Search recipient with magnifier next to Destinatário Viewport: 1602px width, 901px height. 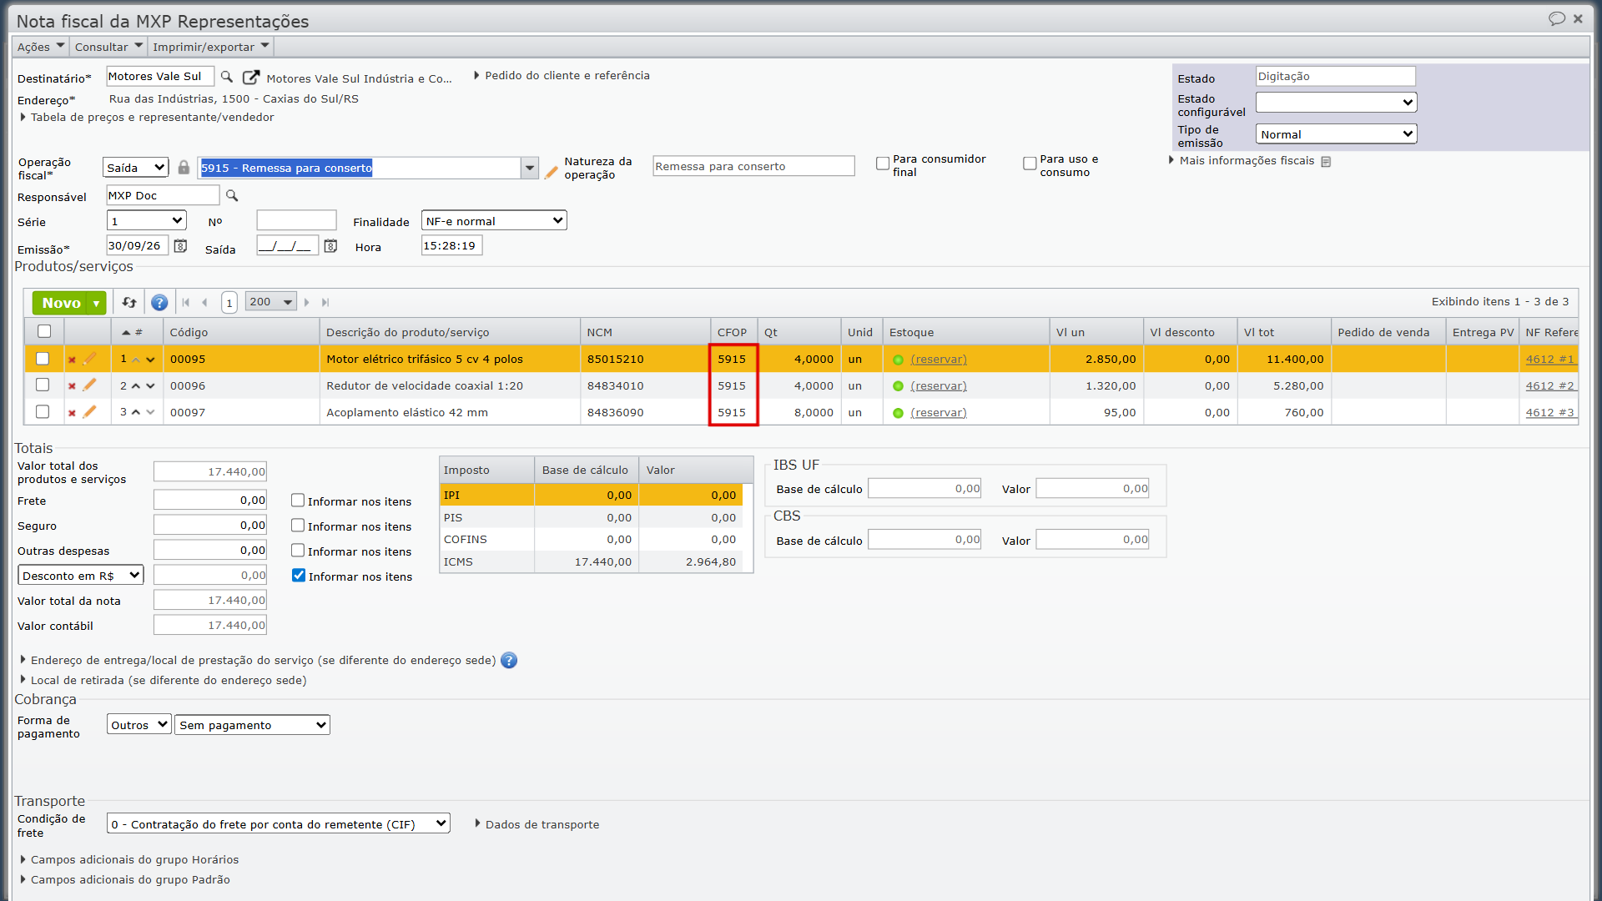[x=226, y=77]
